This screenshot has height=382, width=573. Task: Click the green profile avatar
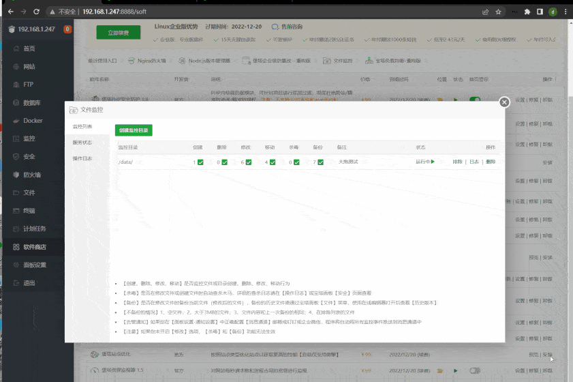pos(553,12)
